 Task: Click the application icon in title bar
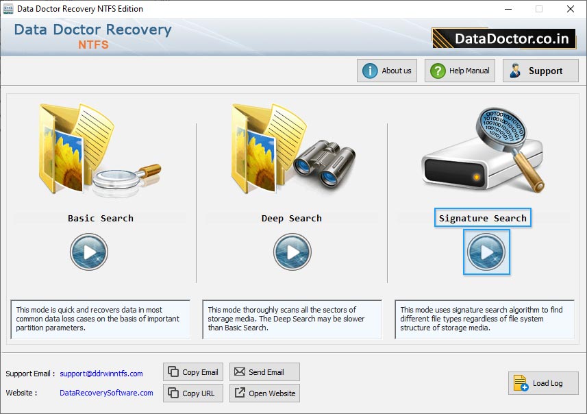pos(8,9)
